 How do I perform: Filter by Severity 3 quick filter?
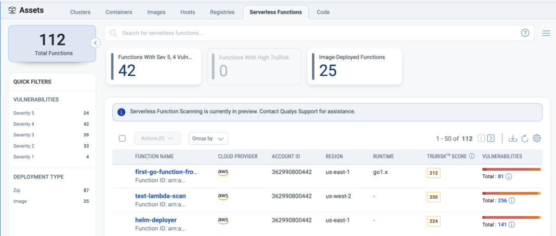coord(51,135)
